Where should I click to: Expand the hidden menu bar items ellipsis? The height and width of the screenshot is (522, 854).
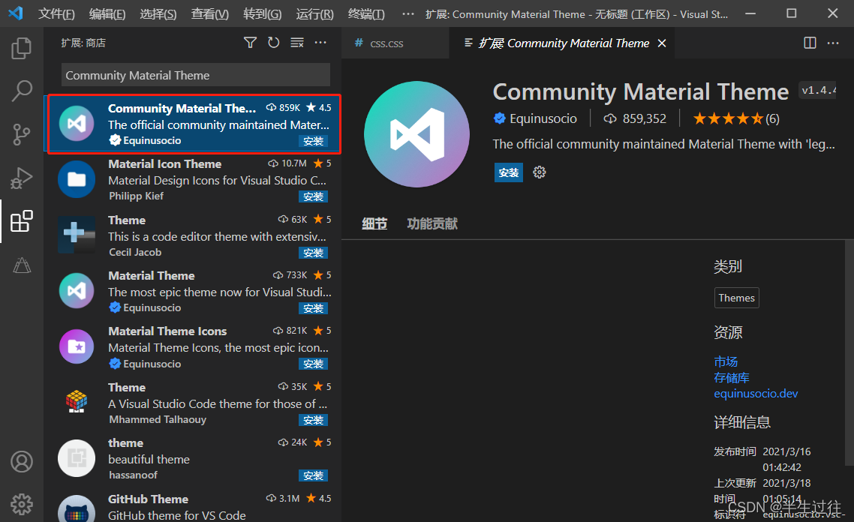tap(408, 13)
